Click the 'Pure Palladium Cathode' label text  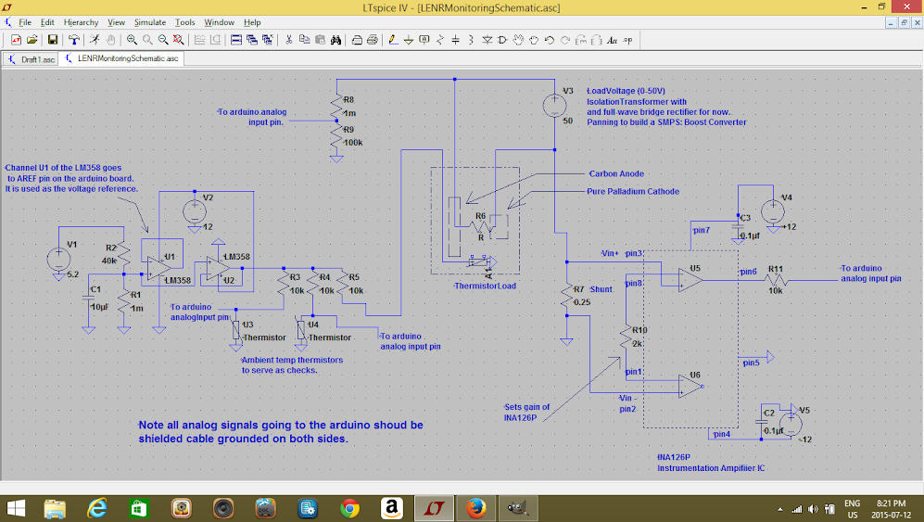633,191
